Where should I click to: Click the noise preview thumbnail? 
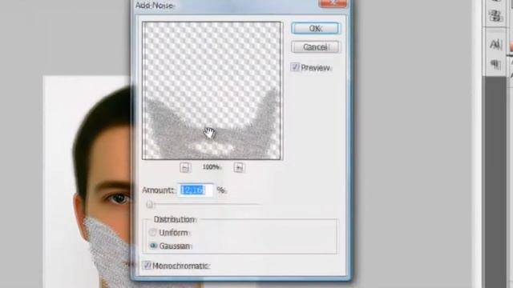tap(212, 90)
